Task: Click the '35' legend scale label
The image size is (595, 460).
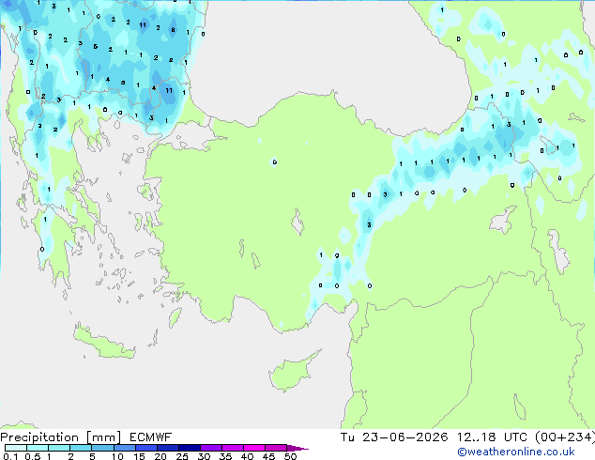Action: [x=226, y=456]
